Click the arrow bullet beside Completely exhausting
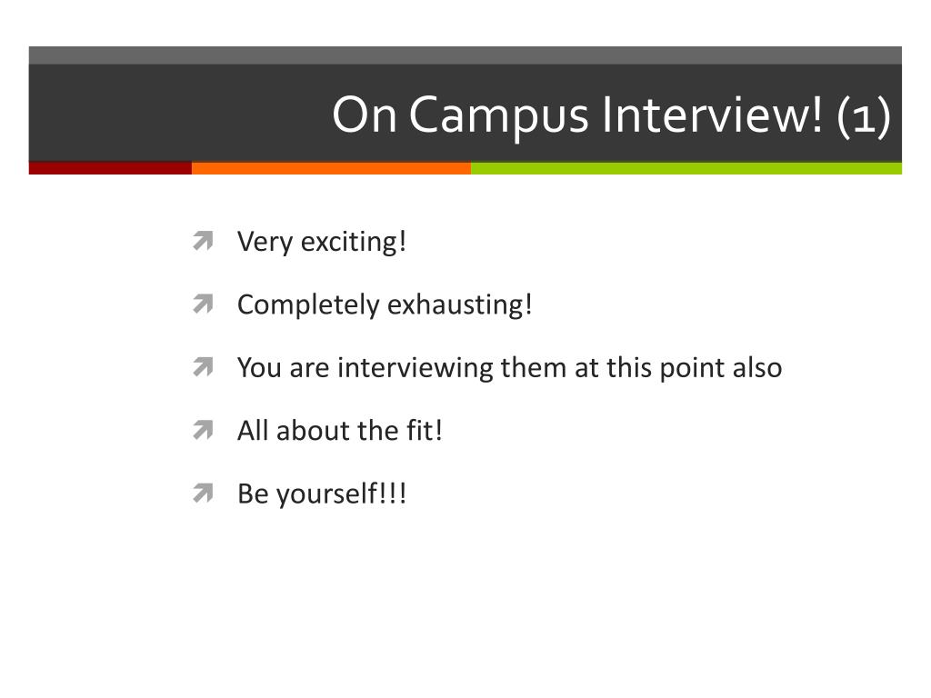This screenshot has width=931, height=698. (x=203, y=304)
